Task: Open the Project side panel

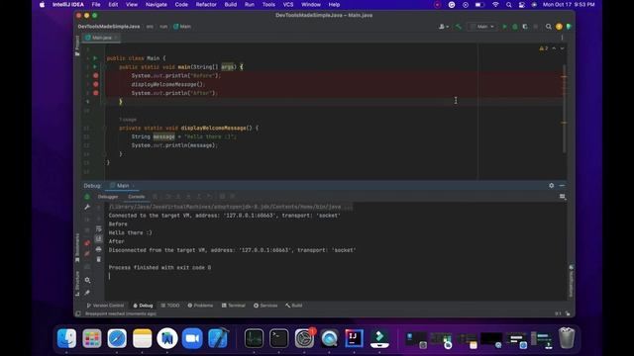Action: 77,45
